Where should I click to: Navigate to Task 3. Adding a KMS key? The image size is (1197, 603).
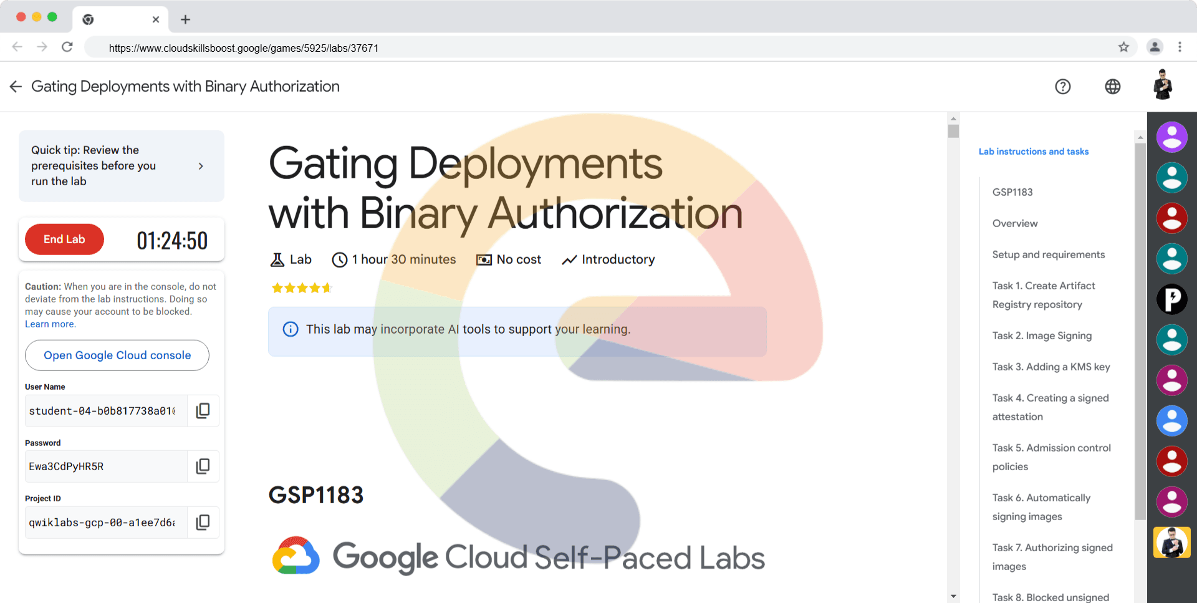click(1050, 367)
